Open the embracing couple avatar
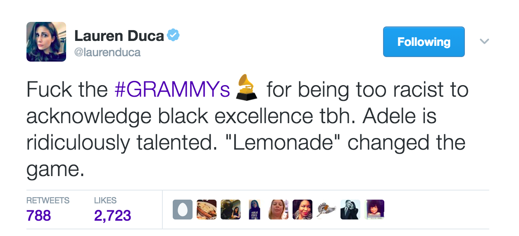Screen dimensions: 519x236 click(x=350, y=210)
